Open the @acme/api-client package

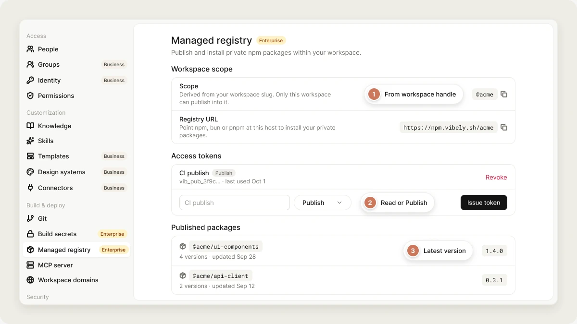[220, 276]
